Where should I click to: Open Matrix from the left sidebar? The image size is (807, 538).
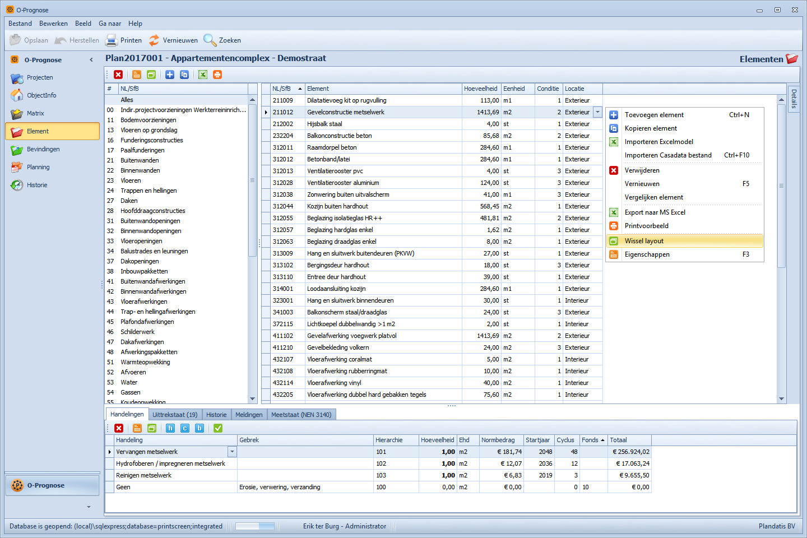click(35, 113)
